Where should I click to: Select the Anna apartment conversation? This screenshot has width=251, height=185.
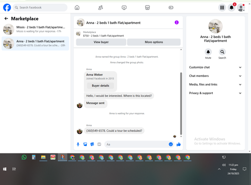(35, 43)
